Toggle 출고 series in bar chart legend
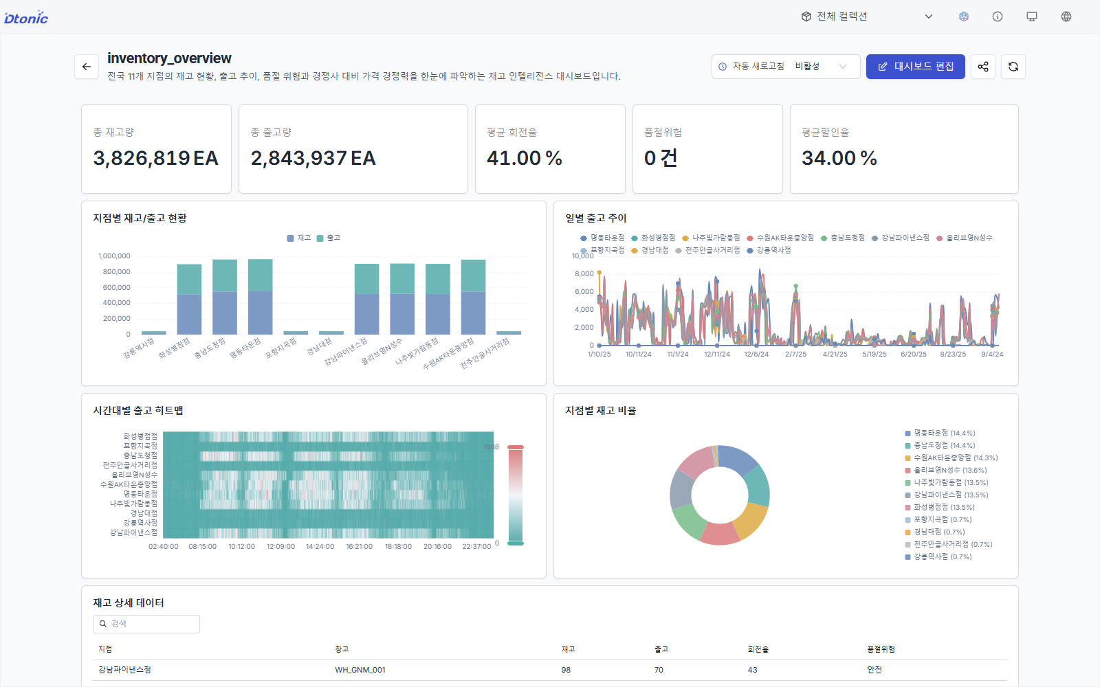 coord(329,238)
